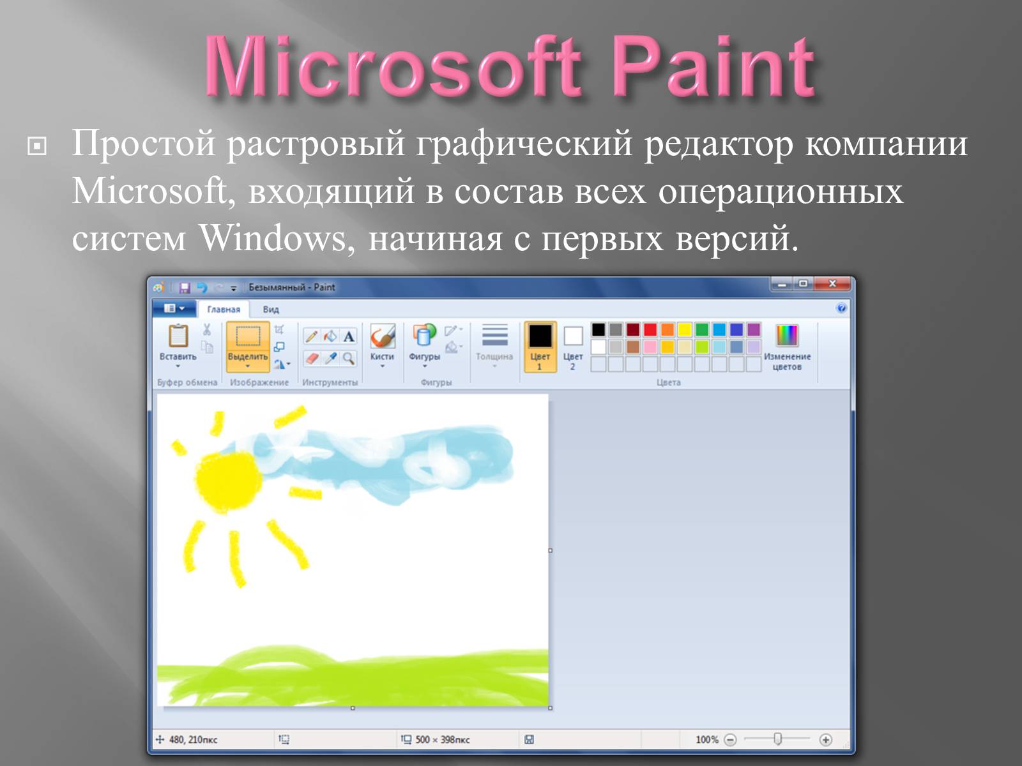Pick the green palette swatch
The width and height of the screenshot is (1022, 766).
click(x=702, y=329)
